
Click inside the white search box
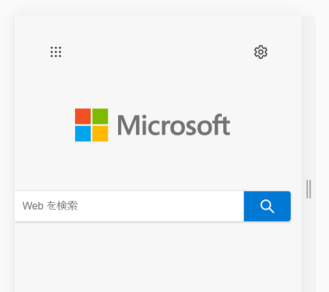[129, 206]
